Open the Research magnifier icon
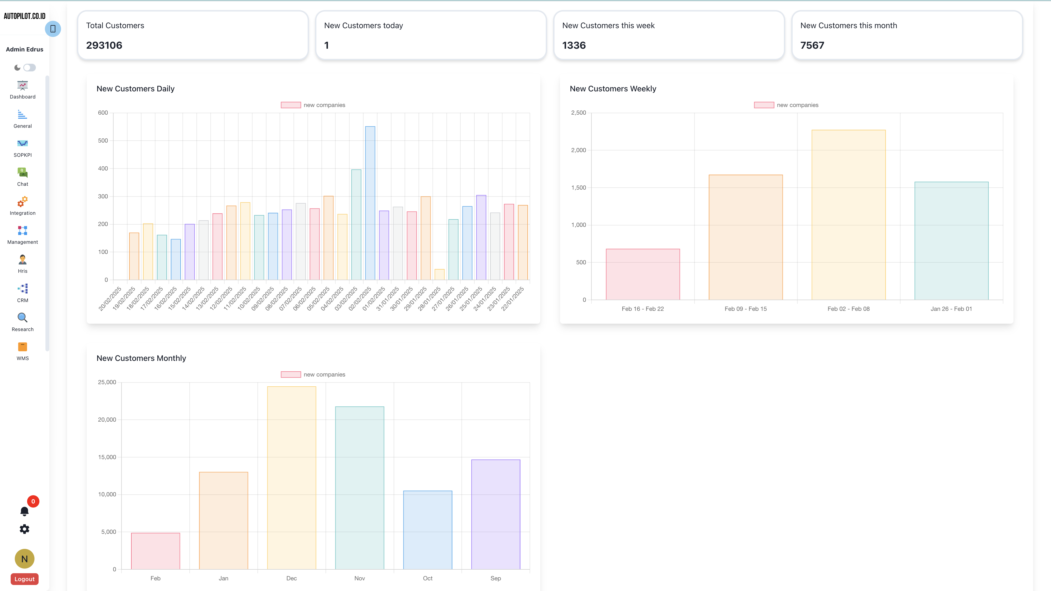 click(22, 318)
